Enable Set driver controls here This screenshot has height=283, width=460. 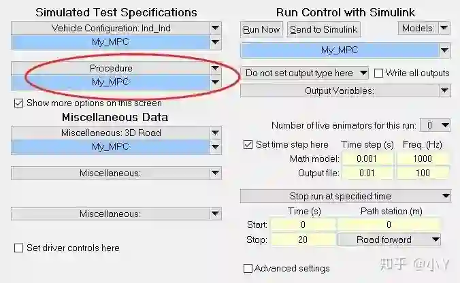[18, 248]
